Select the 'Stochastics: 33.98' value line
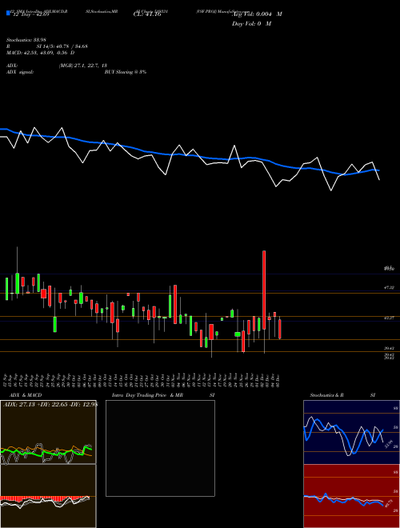The image size is (400, 528). coord(26,40)
